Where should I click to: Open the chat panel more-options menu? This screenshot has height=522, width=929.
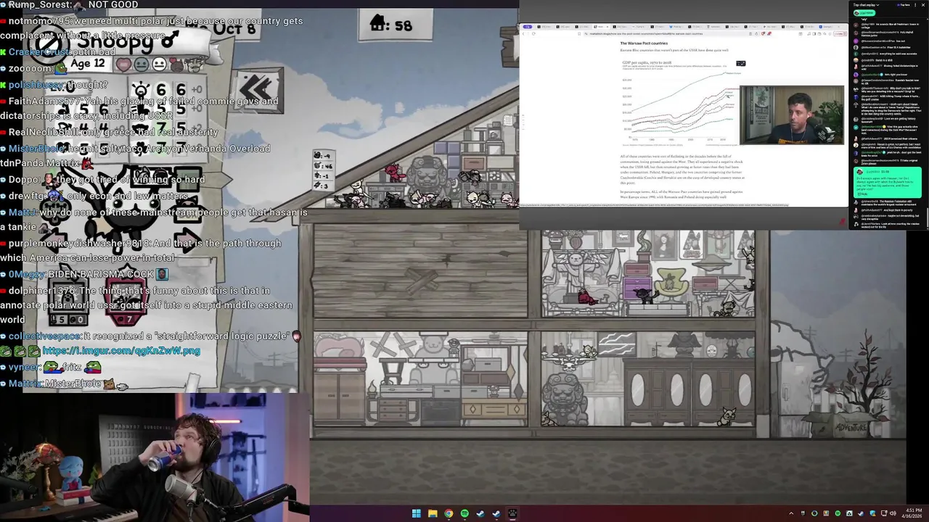pyautogui.click(x=916, y=5)
